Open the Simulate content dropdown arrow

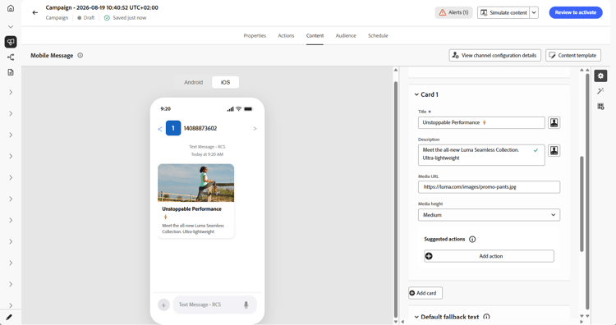click(534, 12)
